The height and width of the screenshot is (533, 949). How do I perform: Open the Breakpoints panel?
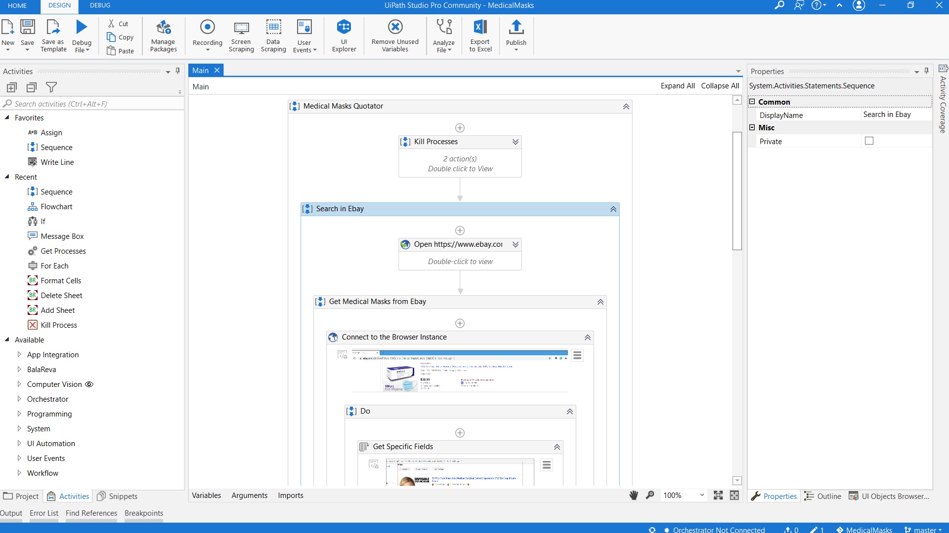point(144,513)
